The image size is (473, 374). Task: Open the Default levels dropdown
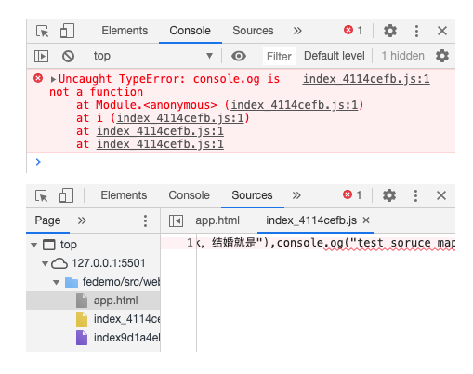pyautogui.click(x=335, y=56)
